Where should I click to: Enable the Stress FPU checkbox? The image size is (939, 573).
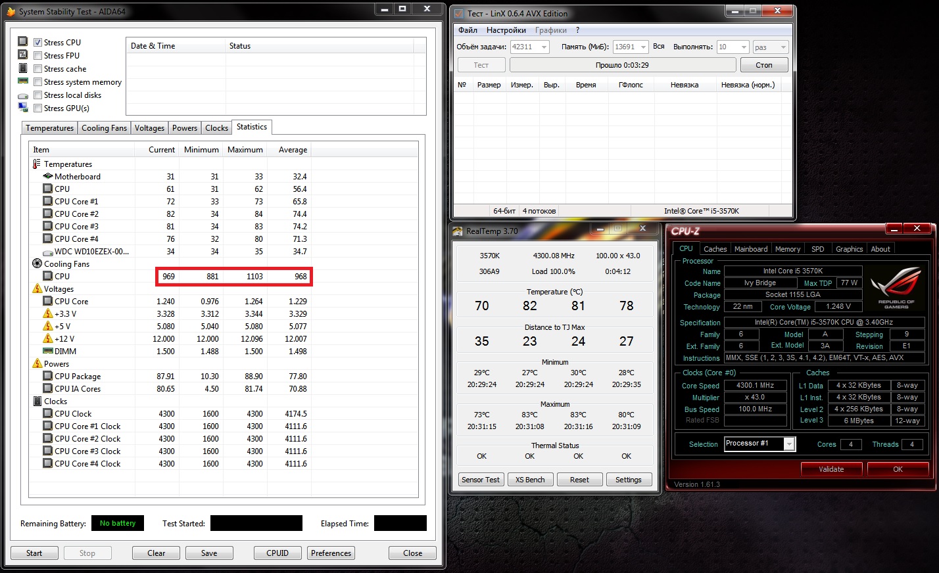coord(38,55)
